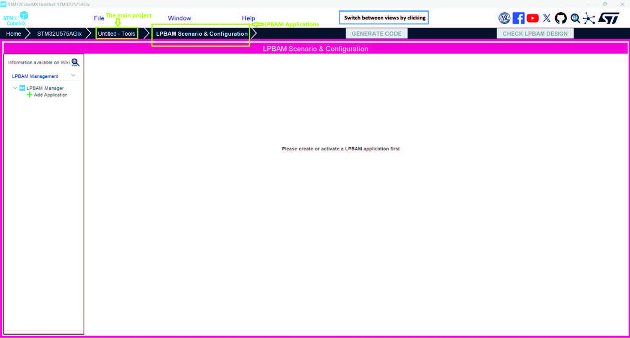The image size is (630, 338).
Task: Select the LPBAM Manager tree item
Action: tap(45, 88)
